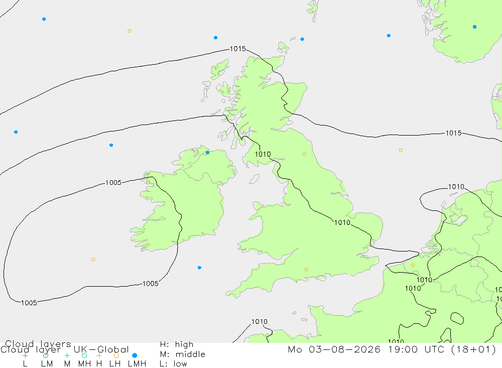
Task: Click the 1010 label over southern Scotland
Action: pyautogui.click(x=263, y=154)
